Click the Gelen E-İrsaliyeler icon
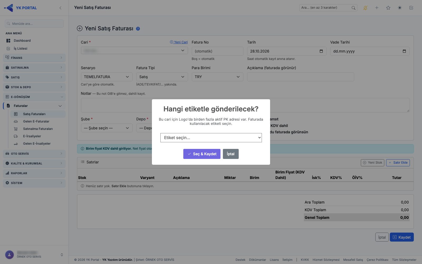This screenshot has width=422, height=264. (x=16, y=144)
